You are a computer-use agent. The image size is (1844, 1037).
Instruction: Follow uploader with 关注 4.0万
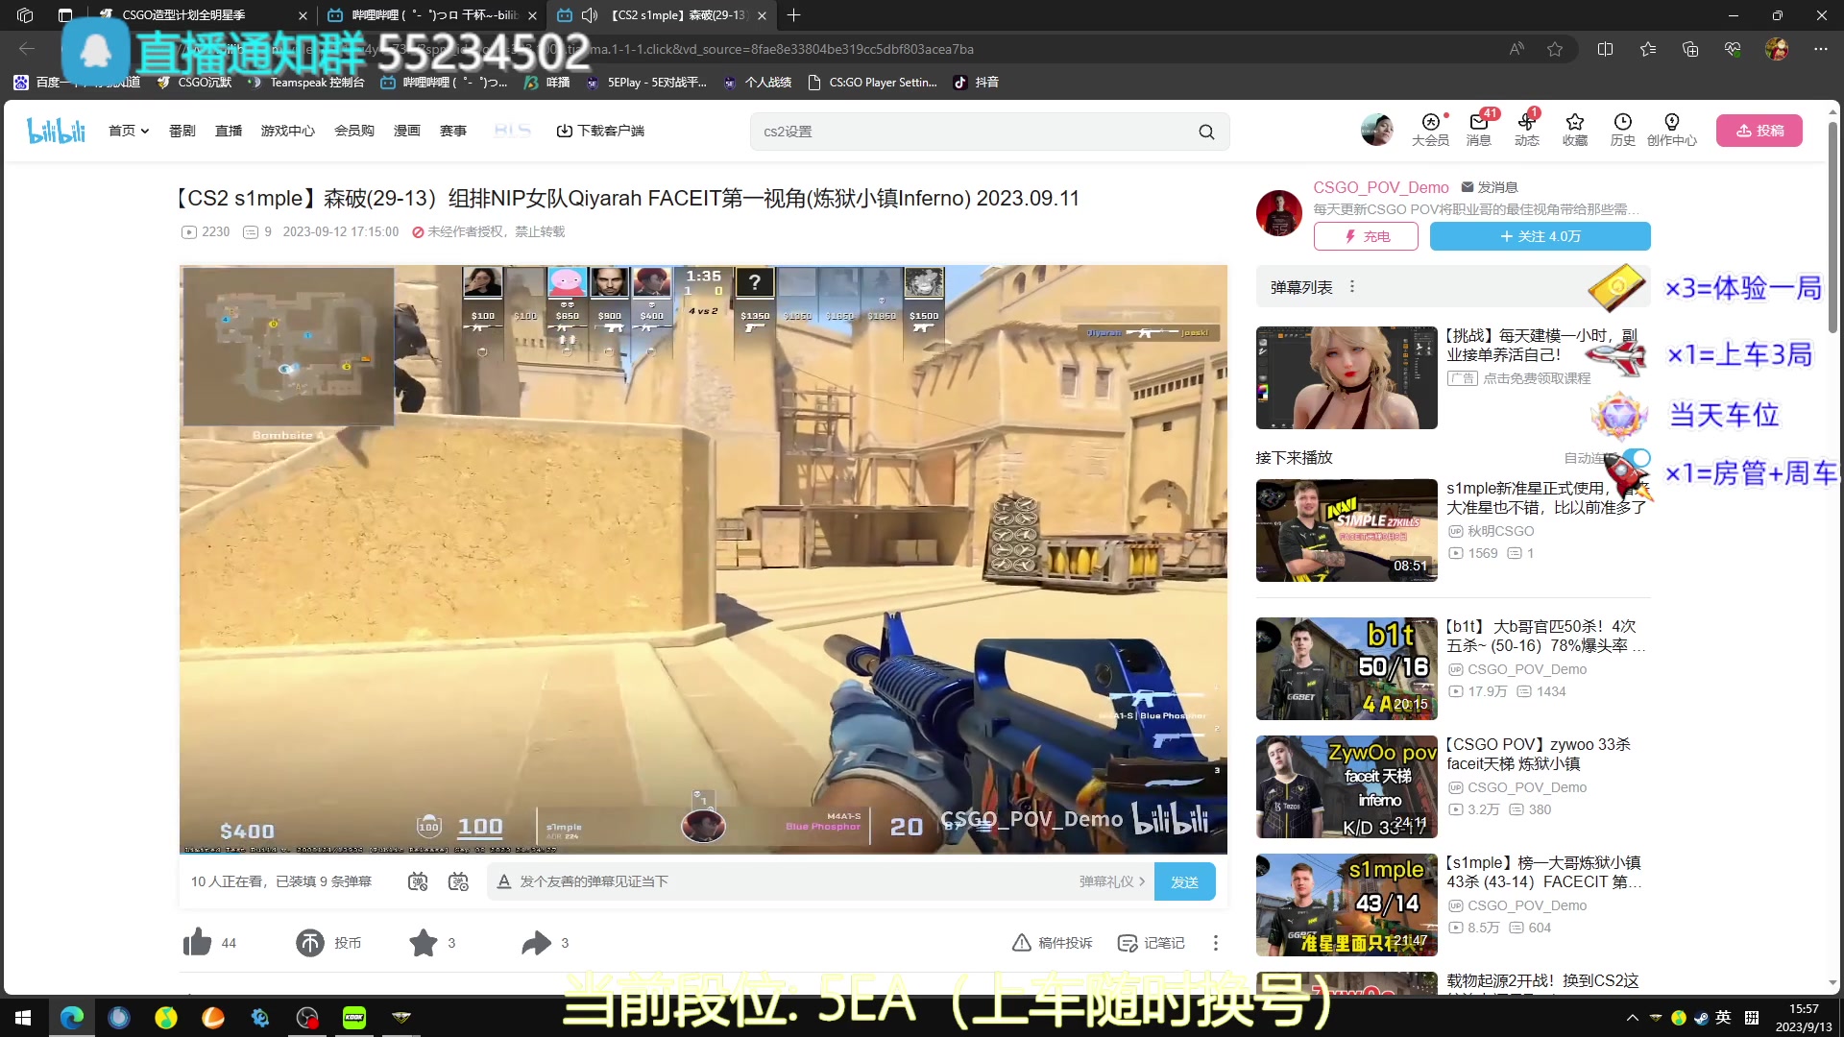click(x=1541, y=236)
